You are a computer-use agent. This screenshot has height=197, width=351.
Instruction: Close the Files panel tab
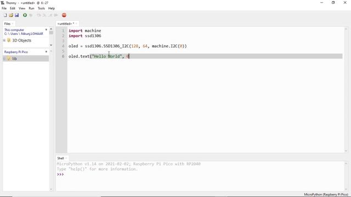click(x=13, y=24)
